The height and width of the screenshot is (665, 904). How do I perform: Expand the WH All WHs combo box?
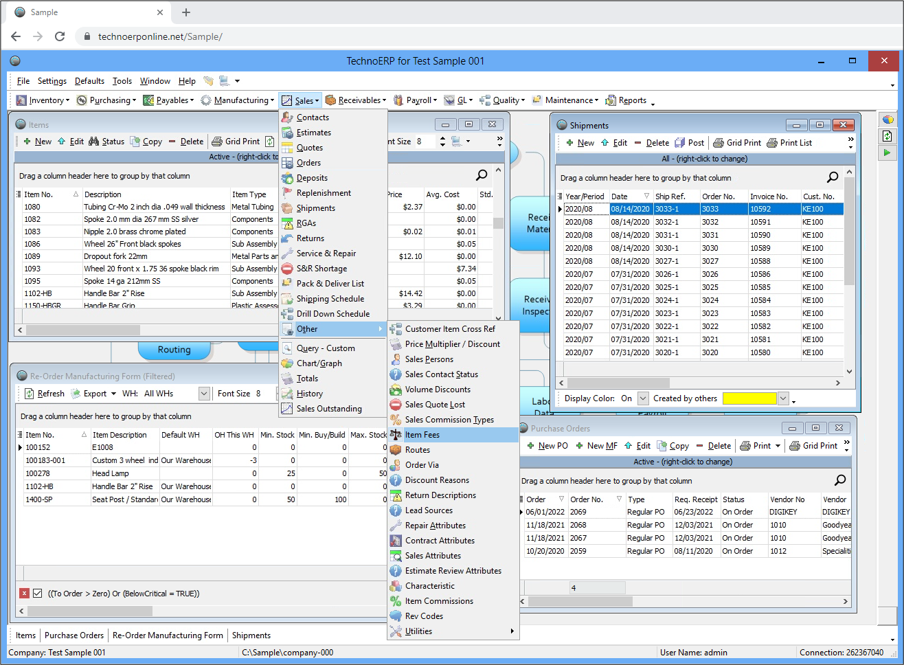(x=204, y=394)
